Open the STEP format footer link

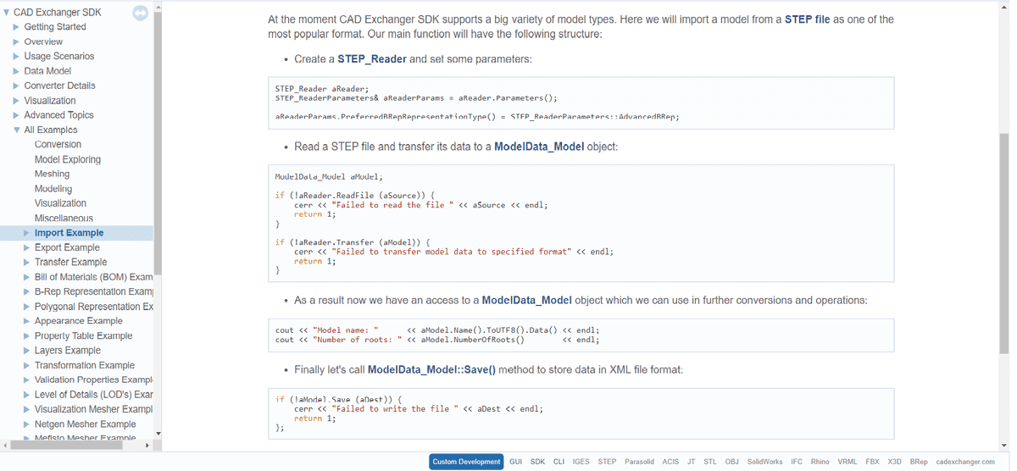point(607,462)
